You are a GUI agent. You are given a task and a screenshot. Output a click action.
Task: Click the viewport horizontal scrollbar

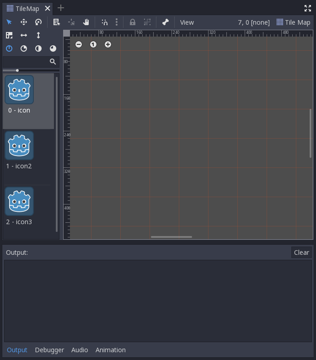pyautogui.click(x=171, y=237)
